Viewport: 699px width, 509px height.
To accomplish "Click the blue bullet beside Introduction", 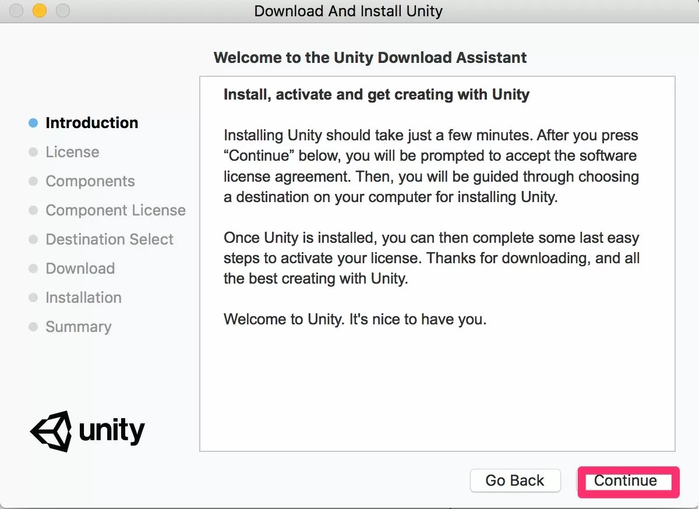I will click(x=33, y=123).
